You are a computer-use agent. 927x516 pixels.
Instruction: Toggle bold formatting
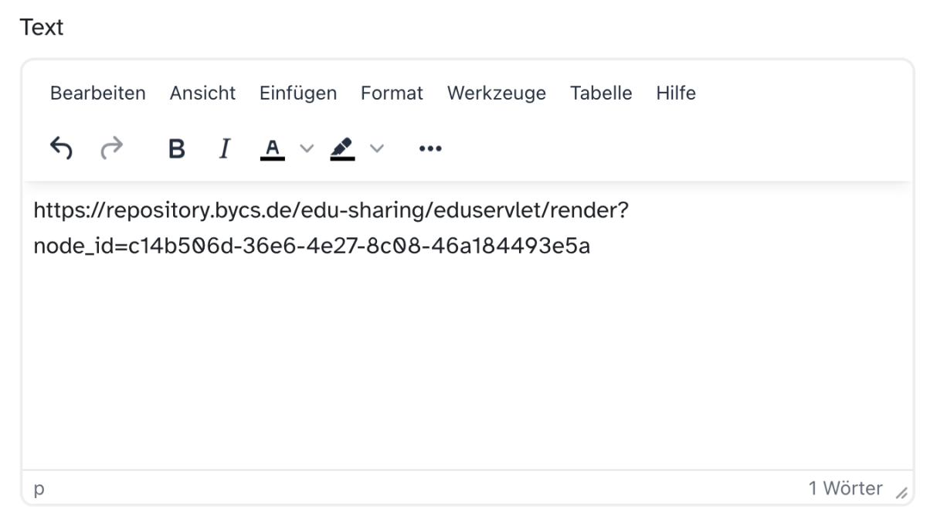pyautogui.click(x=176, y=148)
